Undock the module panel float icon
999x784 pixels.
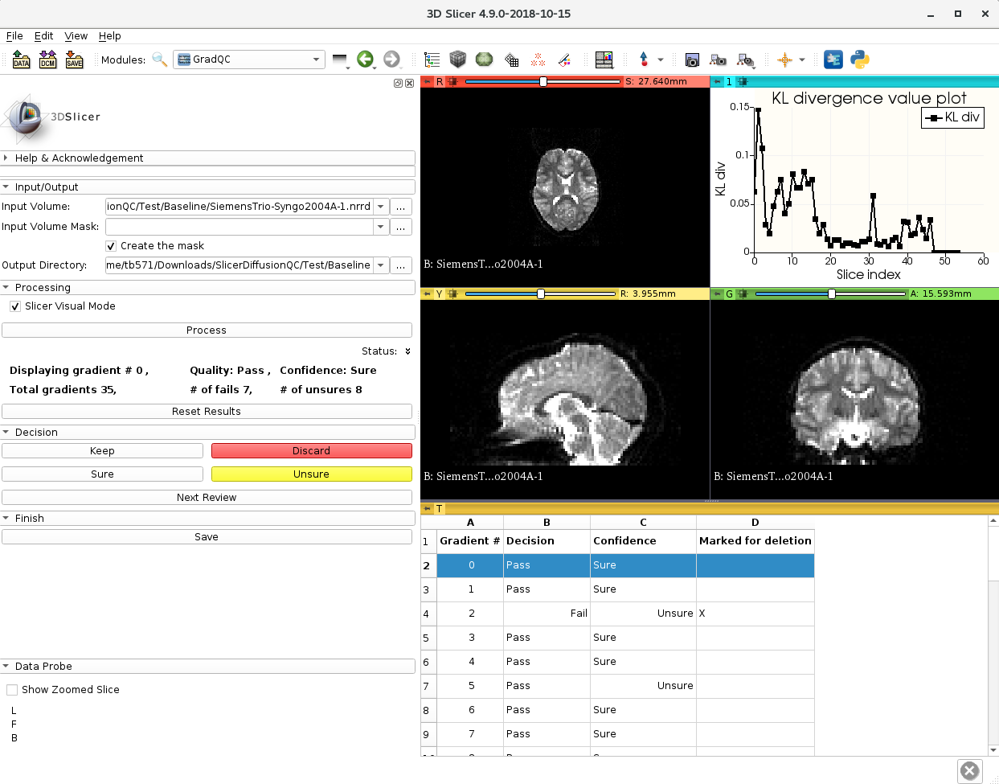tap(398, 84)
